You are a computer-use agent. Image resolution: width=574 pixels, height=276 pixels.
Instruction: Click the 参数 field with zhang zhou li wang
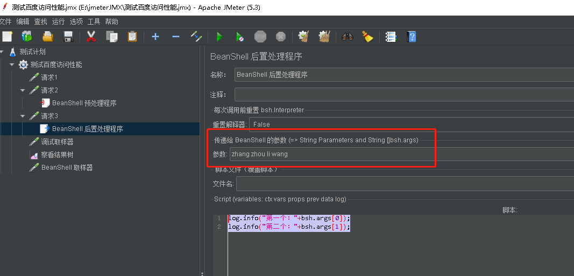click(x=401, y=154)
